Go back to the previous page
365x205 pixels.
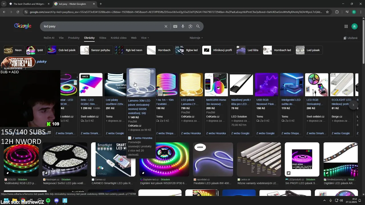click(4, 12)
